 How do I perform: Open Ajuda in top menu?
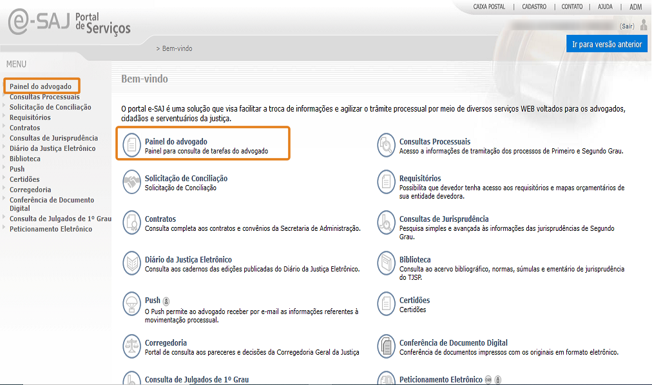605,6
